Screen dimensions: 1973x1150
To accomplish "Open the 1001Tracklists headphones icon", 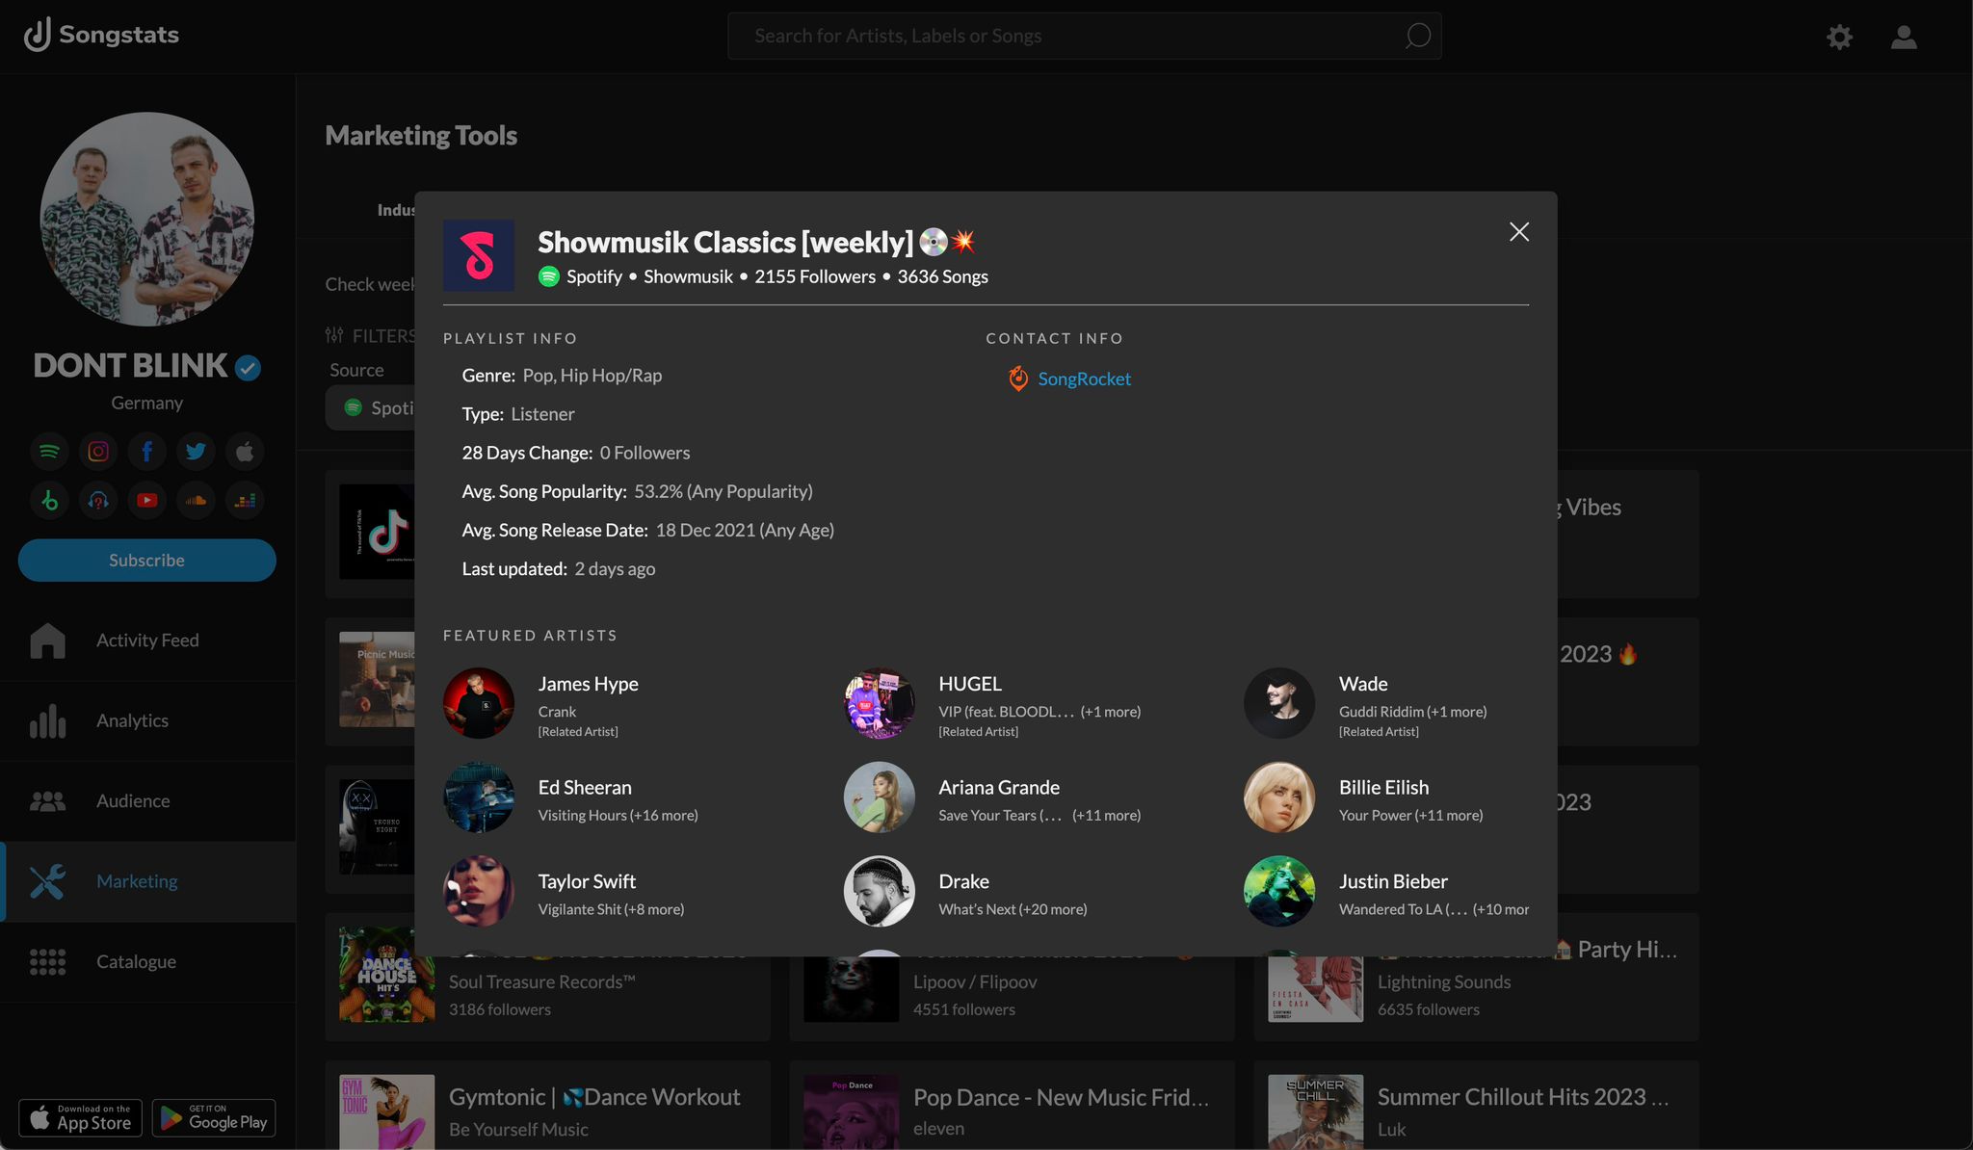I will pyautogui.click(x=98, y=500).
